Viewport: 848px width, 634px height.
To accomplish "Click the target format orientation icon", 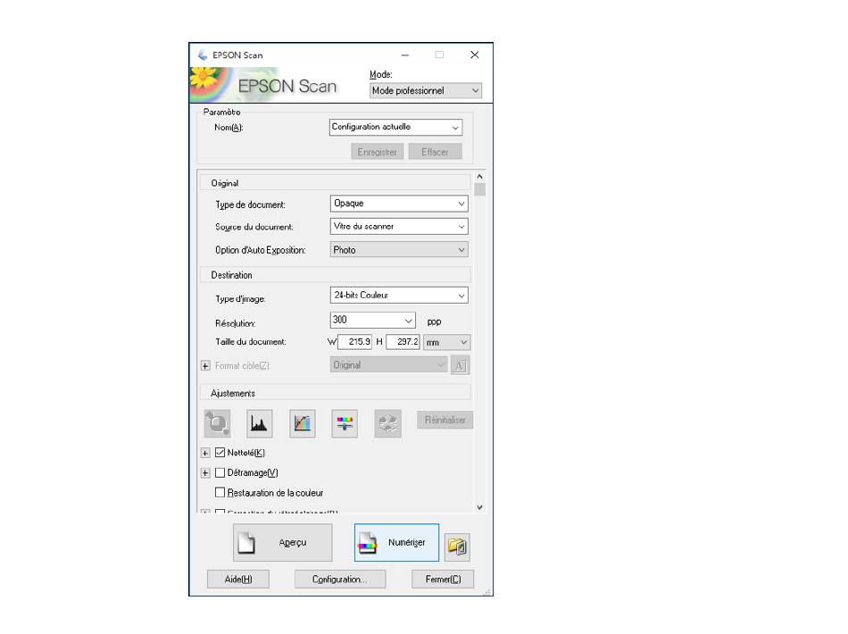I will click(x=460, y=365).
